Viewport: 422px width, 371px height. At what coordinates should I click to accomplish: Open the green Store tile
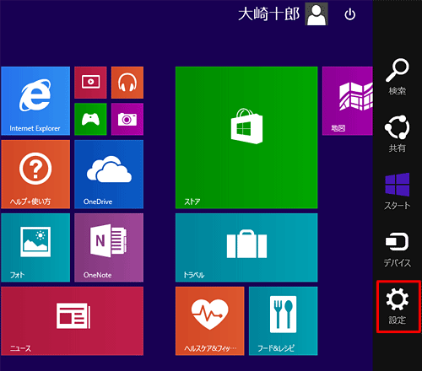(x=246, y=137)
